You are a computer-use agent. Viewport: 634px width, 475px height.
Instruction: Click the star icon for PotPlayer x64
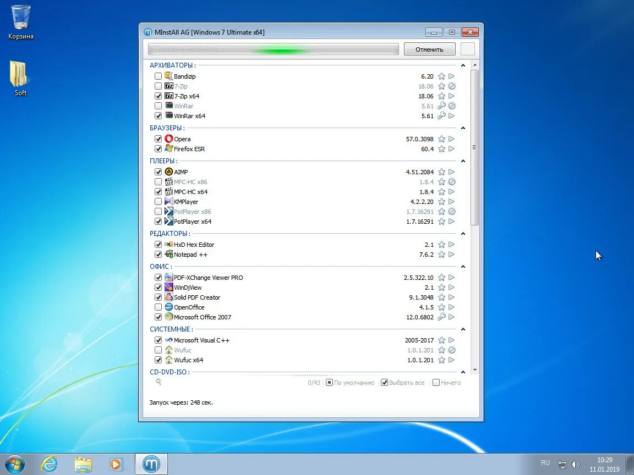coord(441,222)
